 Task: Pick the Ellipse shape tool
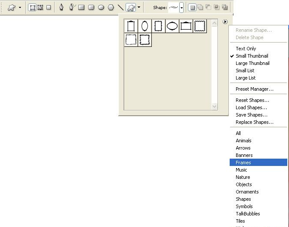click(101, 7)
